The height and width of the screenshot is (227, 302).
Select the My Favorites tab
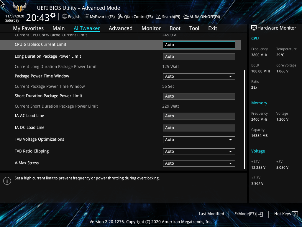(28, 28)
